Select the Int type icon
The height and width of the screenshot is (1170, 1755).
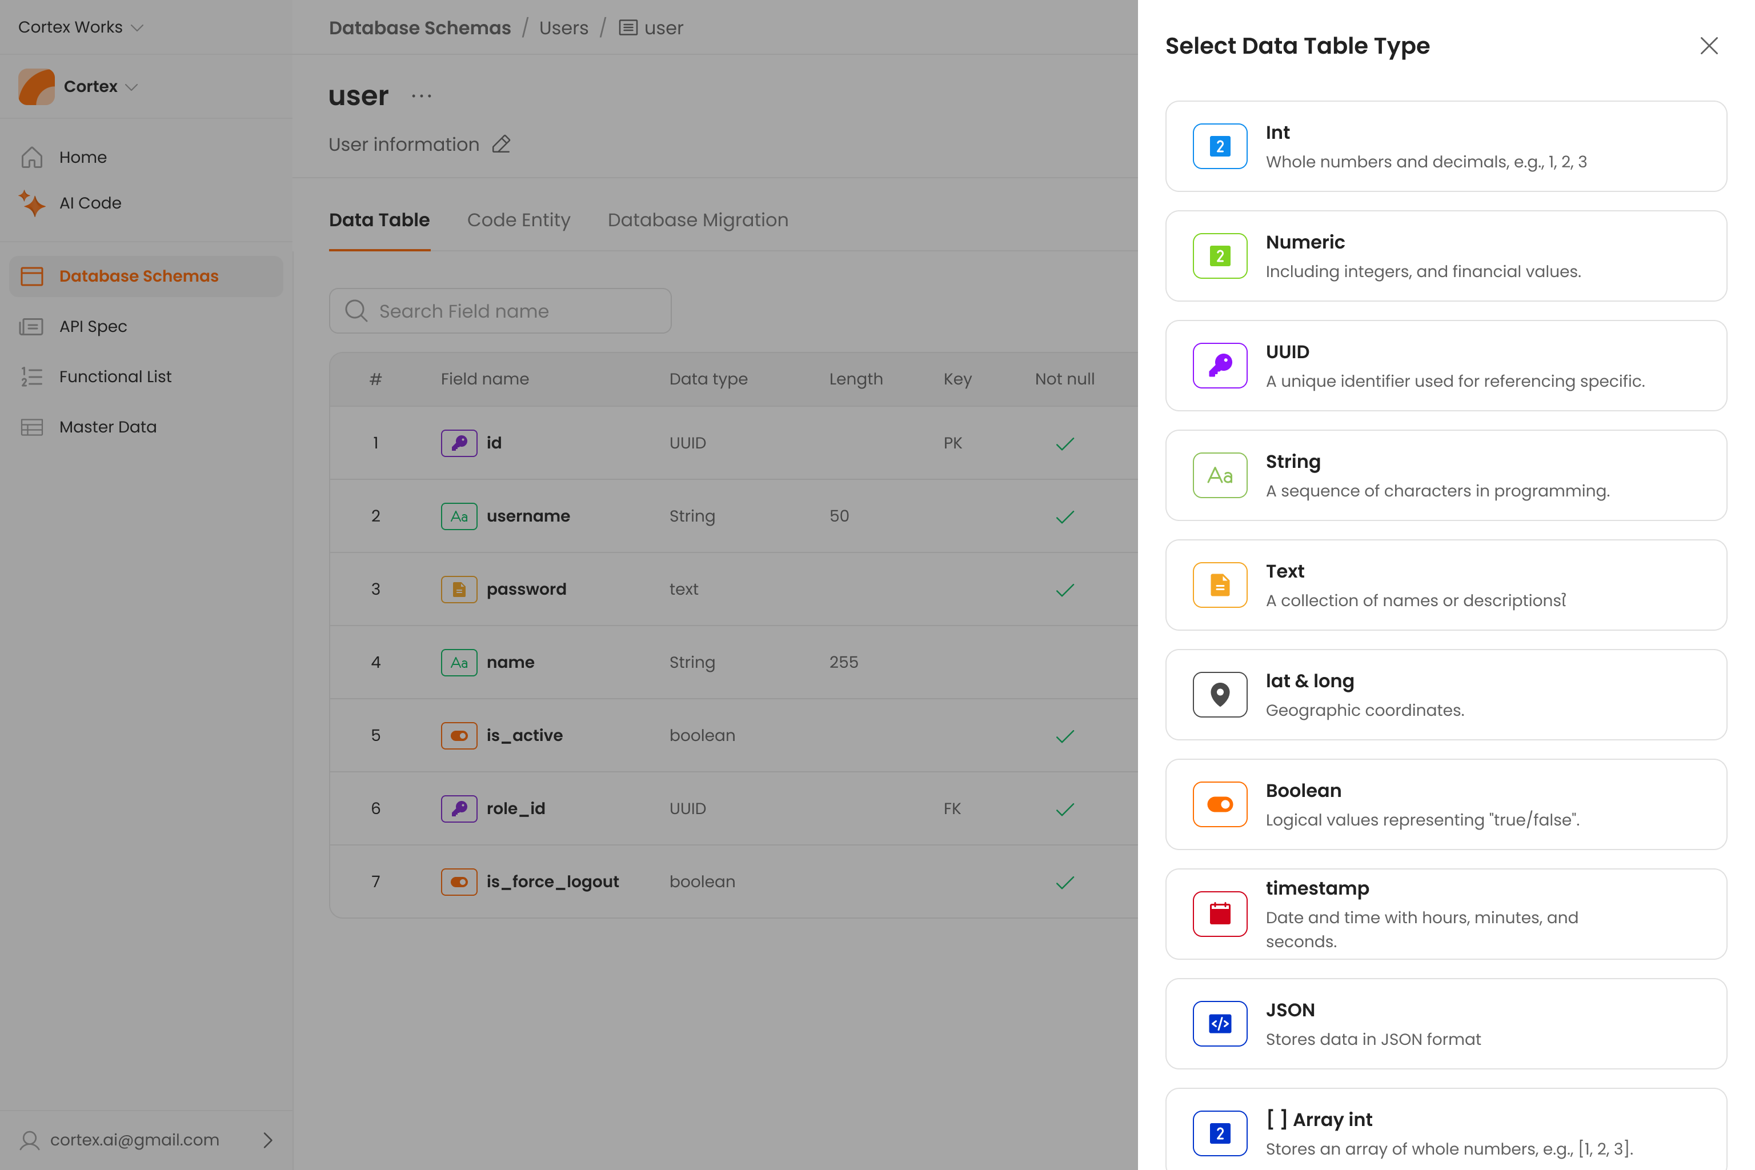click(x=1219, y=146)
